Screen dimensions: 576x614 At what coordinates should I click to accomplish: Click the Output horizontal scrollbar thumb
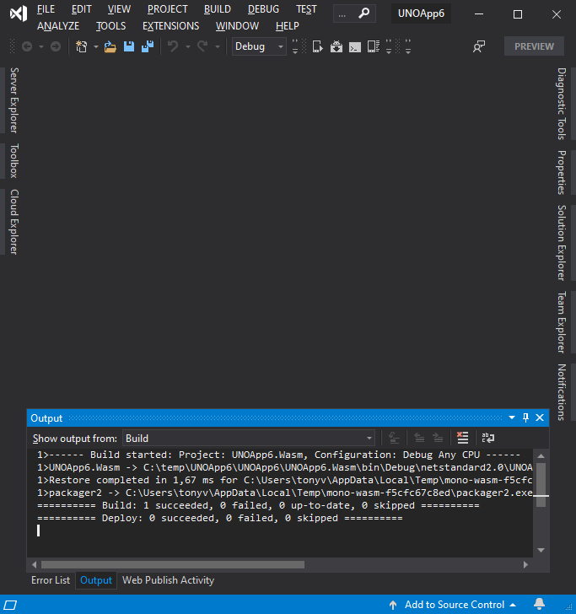(173, 565)
